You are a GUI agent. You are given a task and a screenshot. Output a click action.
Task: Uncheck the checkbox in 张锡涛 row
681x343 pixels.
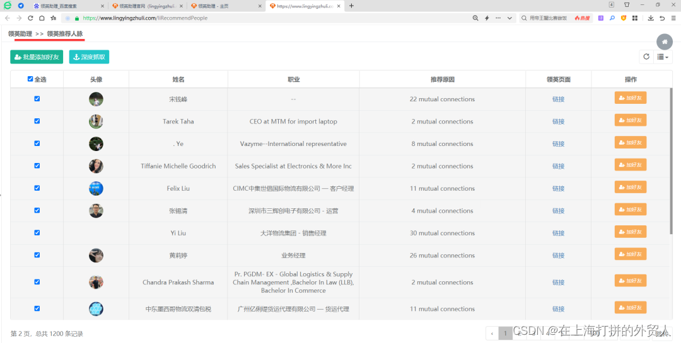(x=37, y=210)
